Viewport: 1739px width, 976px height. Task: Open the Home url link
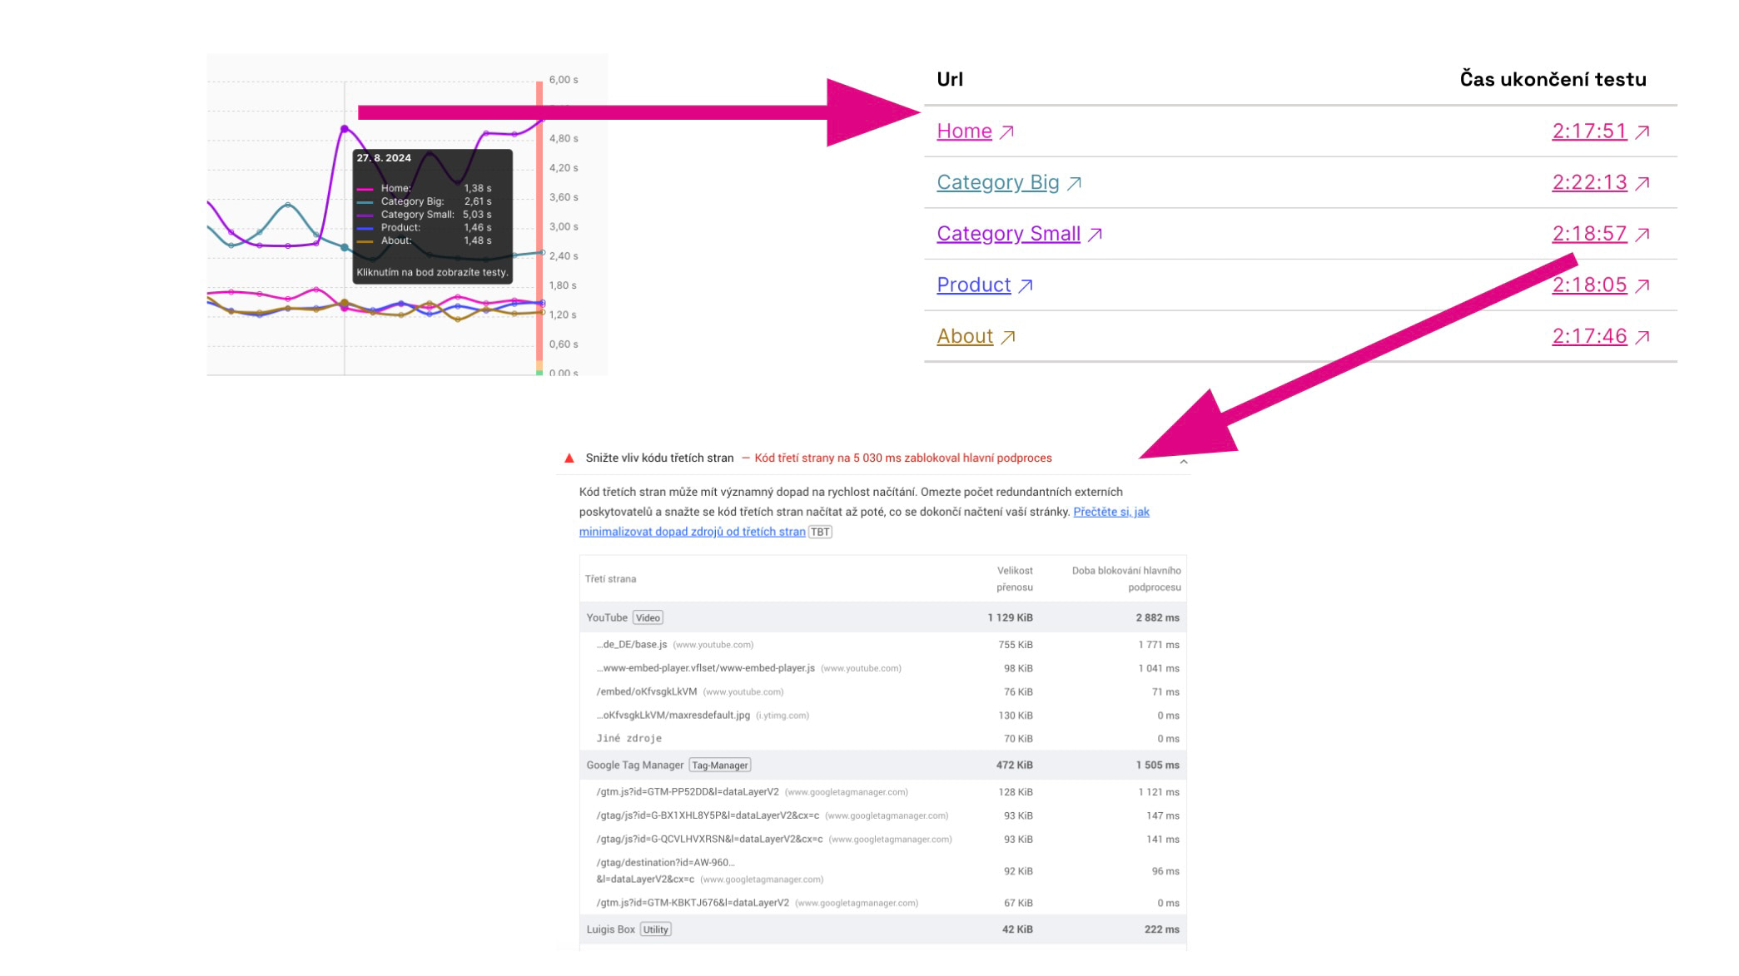(964, 131)
